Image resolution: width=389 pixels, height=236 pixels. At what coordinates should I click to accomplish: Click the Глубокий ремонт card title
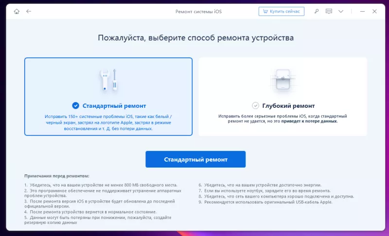[x=288, y=106]
